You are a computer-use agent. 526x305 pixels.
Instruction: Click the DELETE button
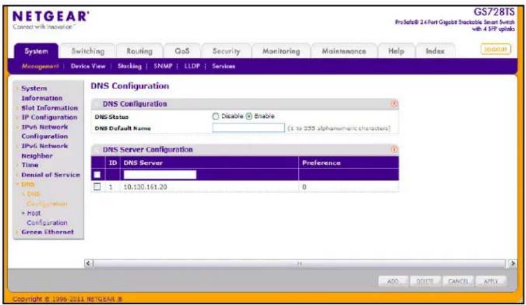(425, 281)
